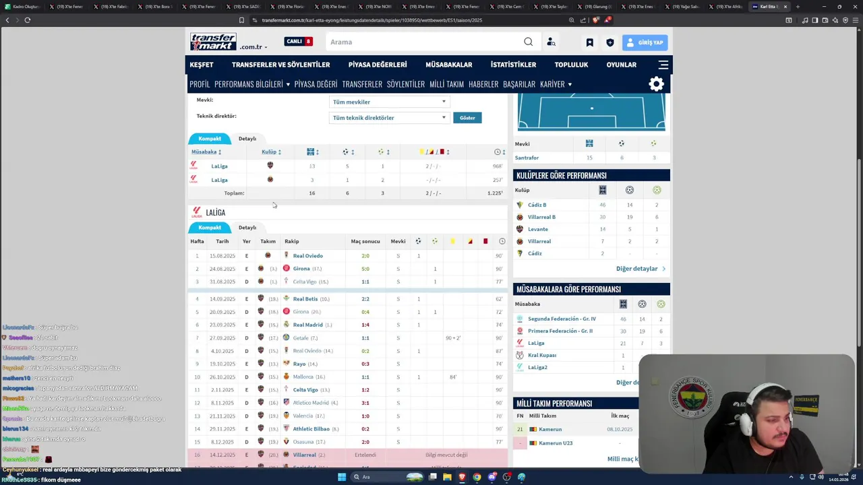Open the settings gear icon
863x485 pixels.
coord(656,84)
